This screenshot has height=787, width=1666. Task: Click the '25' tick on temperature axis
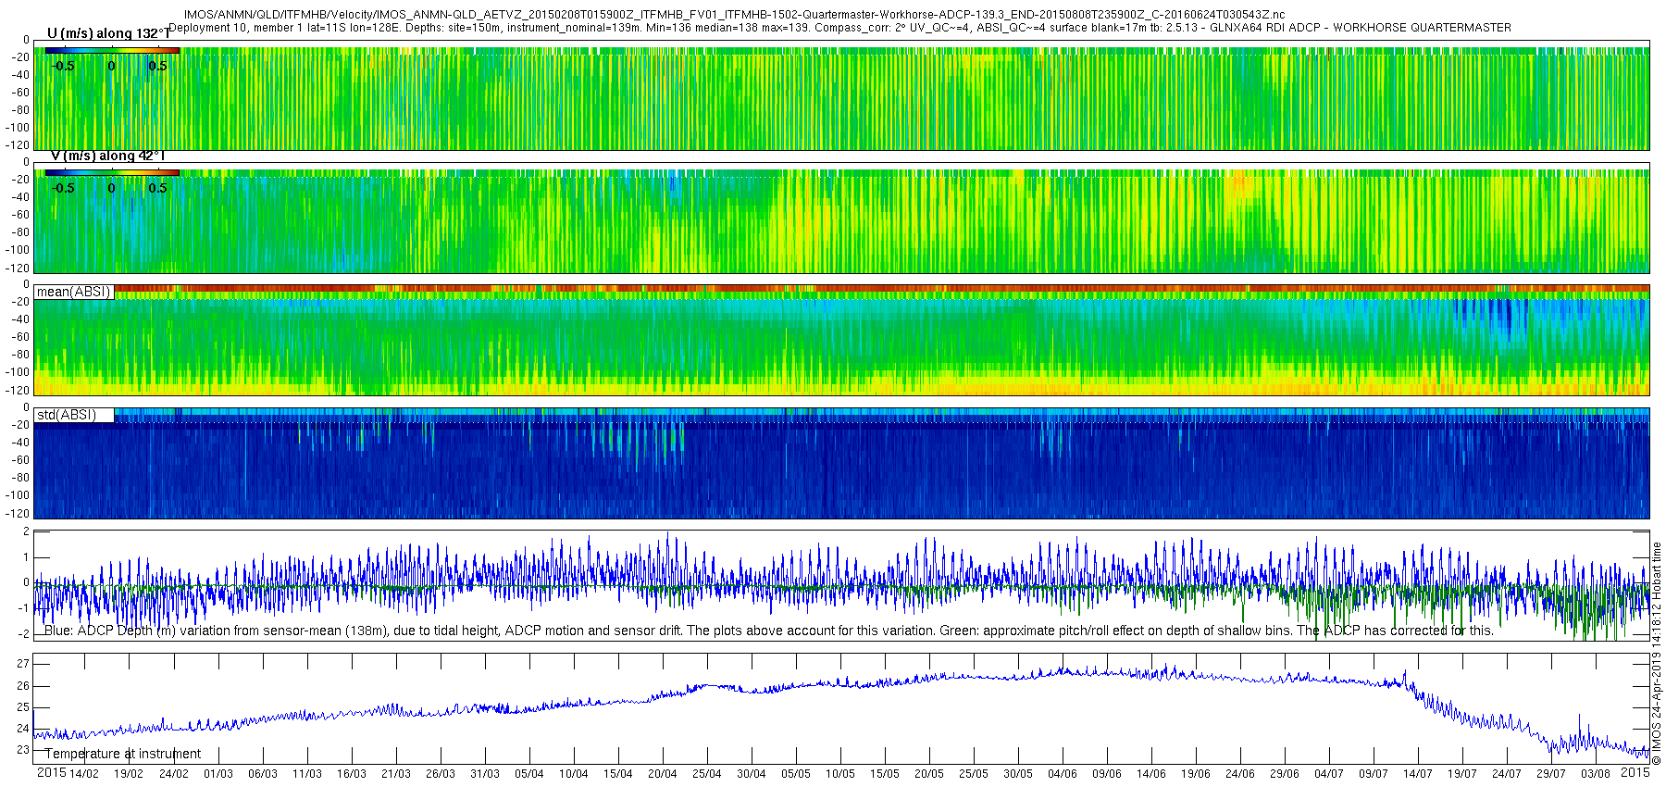click(x=23, y=707)
